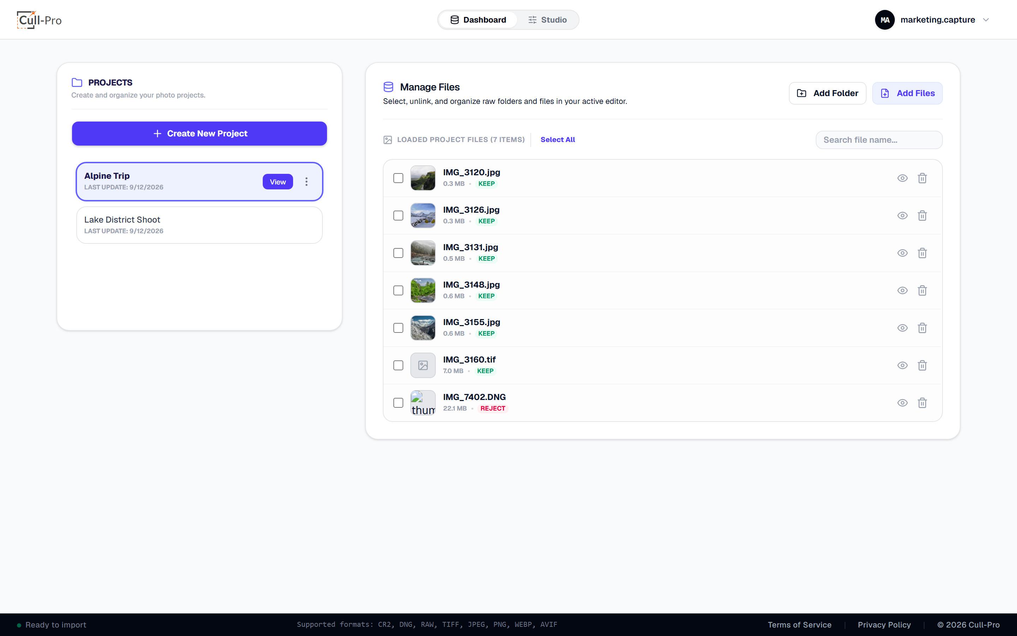Screen dimensions: 1017x636
Task: Click View on the Alpine Trip project
Action: click(x=278, y=182)
